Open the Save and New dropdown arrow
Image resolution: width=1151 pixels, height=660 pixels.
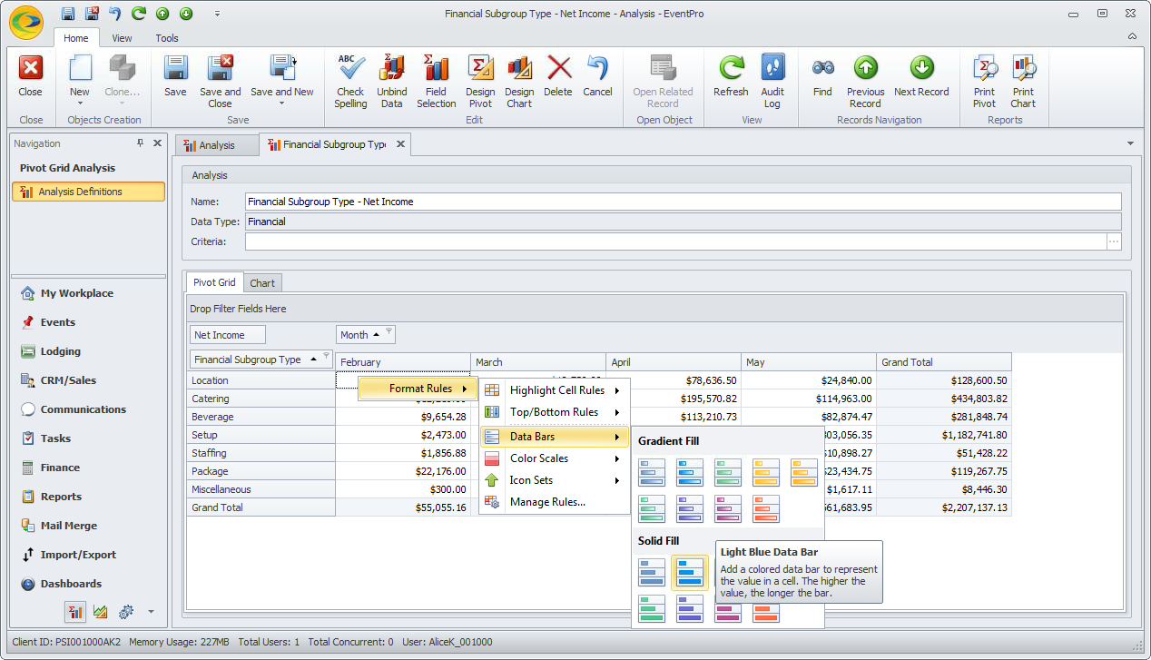281,103
